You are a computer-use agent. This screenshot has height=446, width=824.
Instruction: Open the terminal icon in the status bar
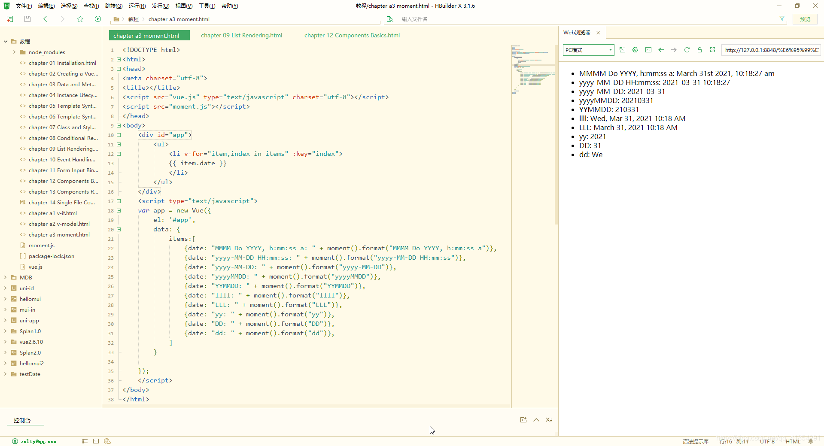96,441
